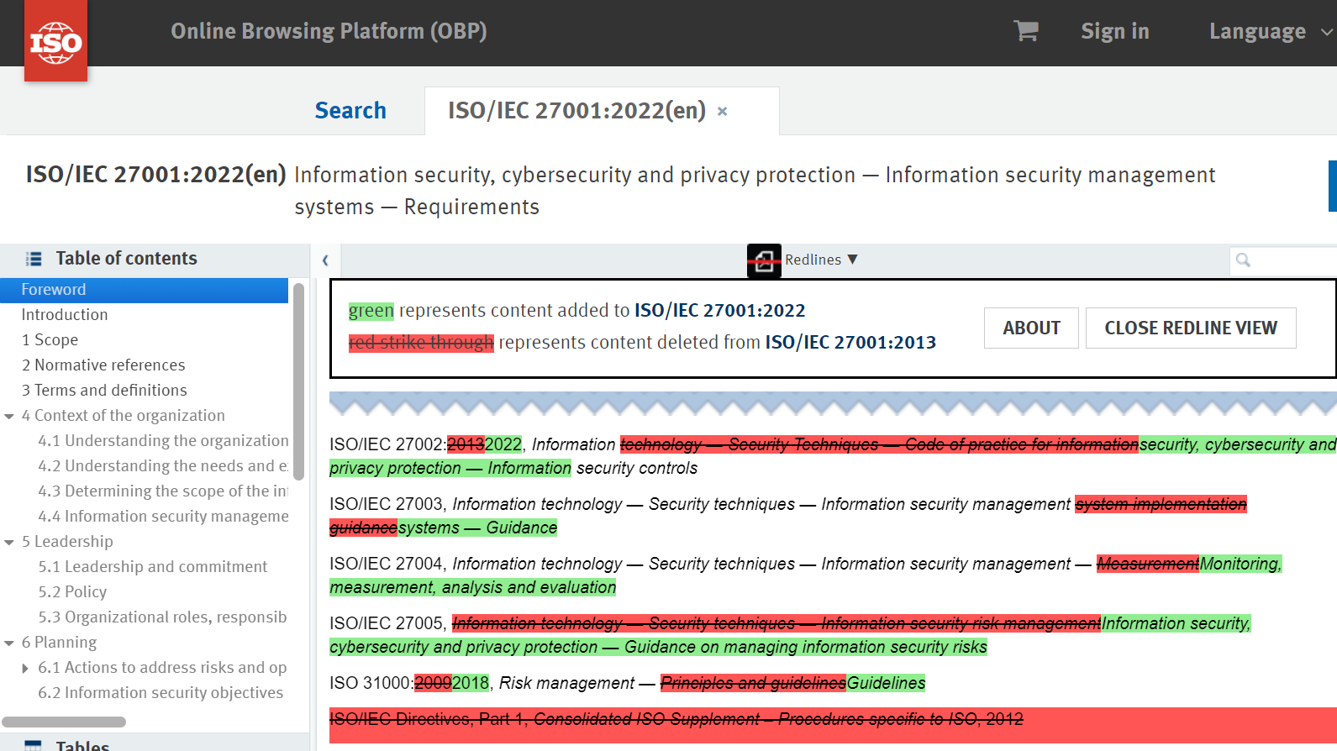The height and width of the screenshot is (751, 1337).
Task: Close the ISO/IEC 27001:2022(en) tab
Action: point(722,112)
